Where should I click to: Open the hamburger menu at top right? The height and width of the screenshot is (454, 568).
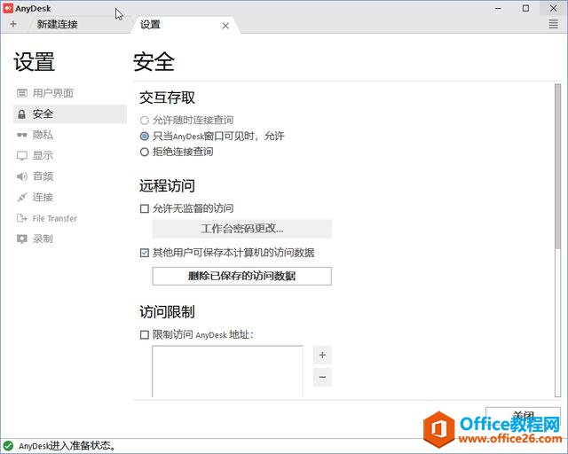[x=554, y=24]
